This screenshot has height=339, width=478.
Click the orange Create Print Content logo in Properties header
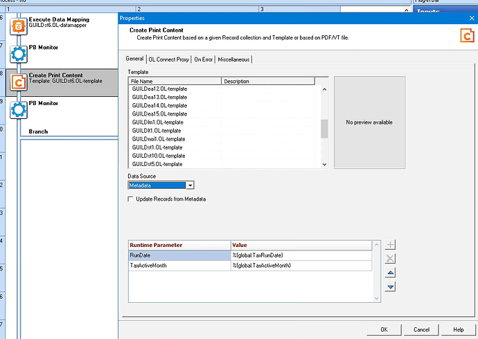click(x=467, y=35)
